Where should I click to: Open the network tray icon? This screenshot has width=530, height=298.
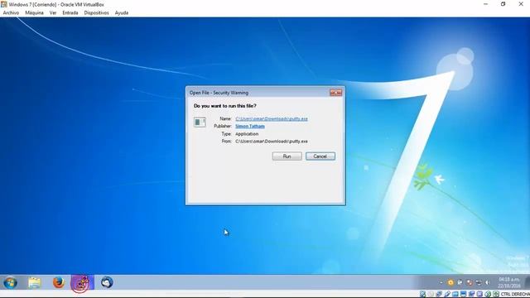tap(479, 282)
